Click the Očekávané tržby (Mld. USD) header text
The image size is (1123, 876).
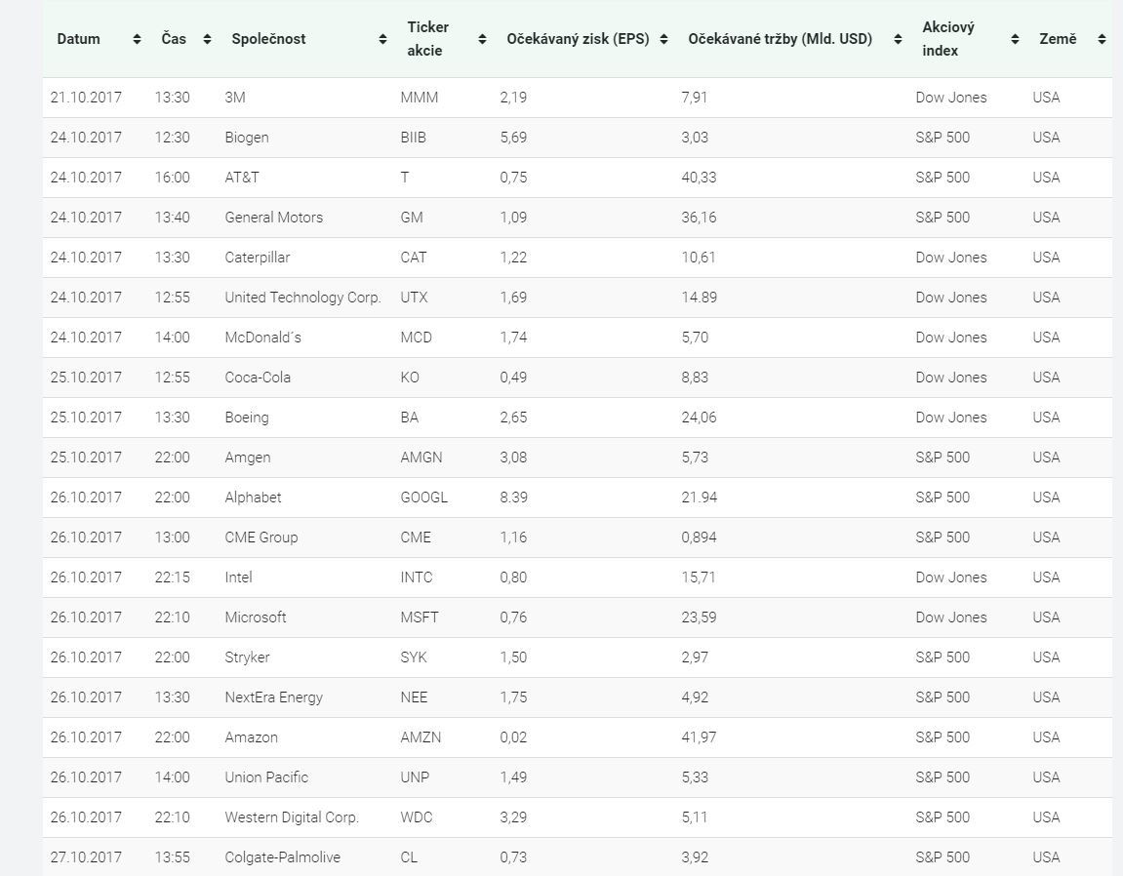click(x=780, y=39)
